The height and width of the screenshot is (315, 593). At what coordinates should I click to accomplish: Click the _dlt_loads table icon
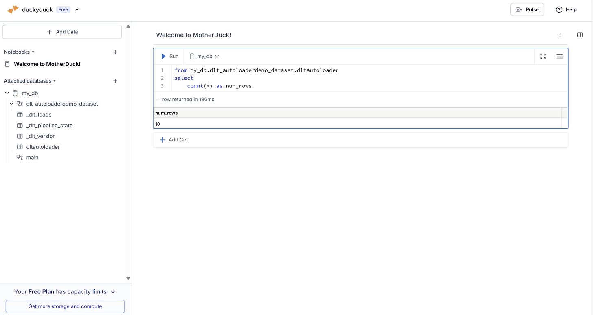pos(20,115)
